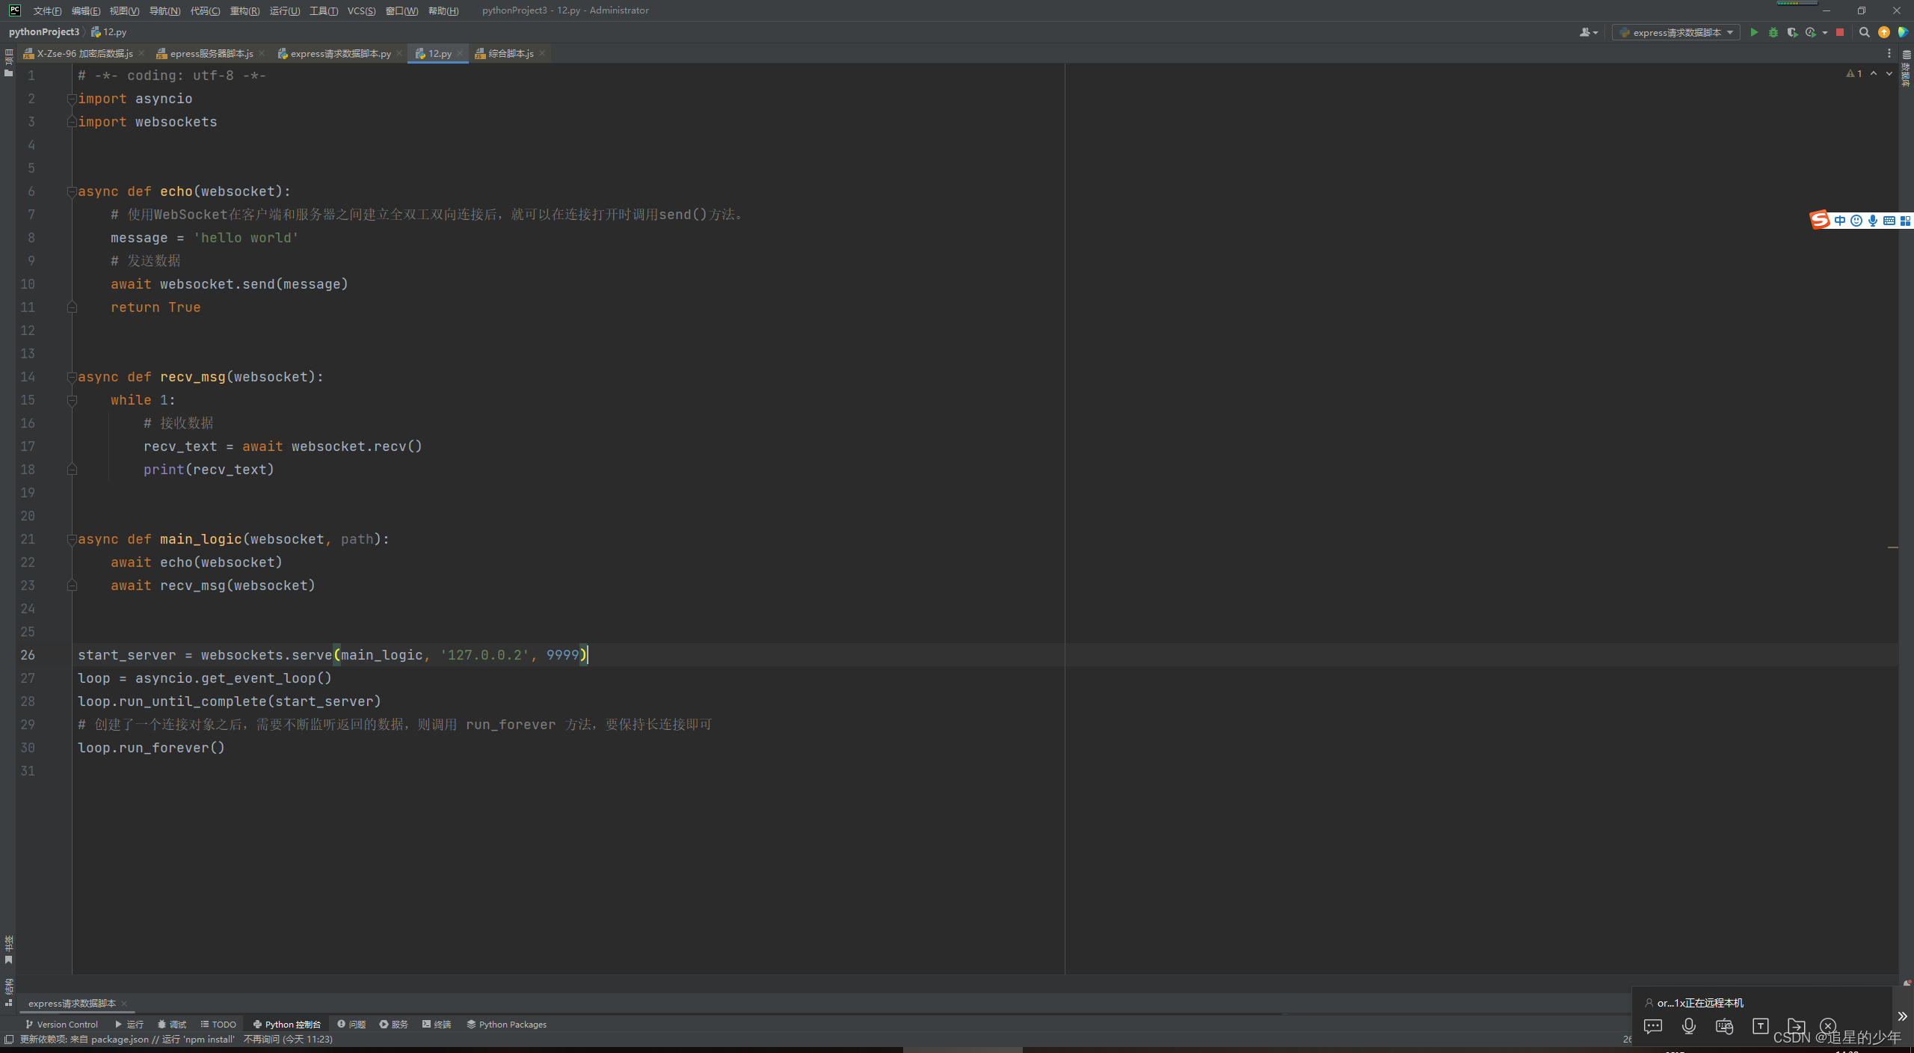Viewport: 1914px width, 1053px height.
Task: Run the current configuration with green play
Action: (x=1754, y=32)
